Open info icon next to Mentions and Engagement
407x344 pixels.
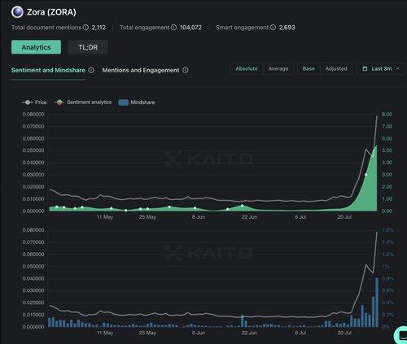[x=186, y=70]
